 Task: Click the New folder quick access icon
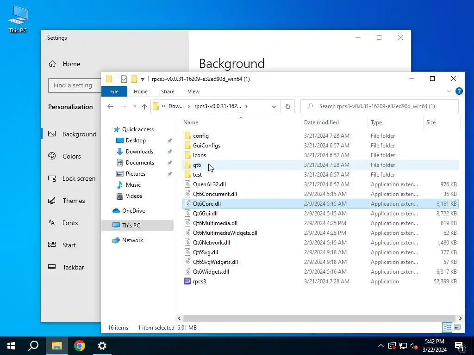(x=134, y=79)
